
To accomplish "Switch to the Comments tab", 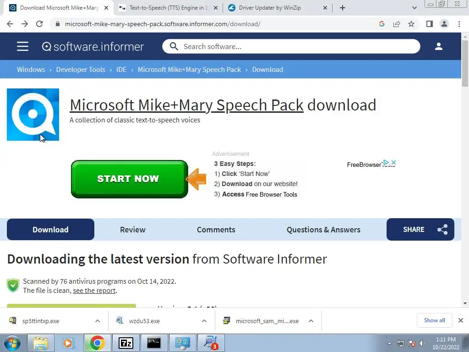I will 216,230.
